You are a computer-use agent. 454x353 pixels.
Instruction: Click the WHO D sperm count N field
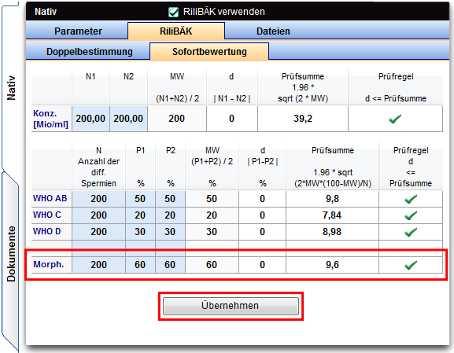tap(98, 232)
